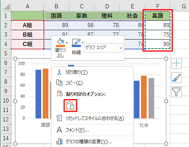Click the Fill (塗りつぶし) paint bucket icon

[60, 43]
